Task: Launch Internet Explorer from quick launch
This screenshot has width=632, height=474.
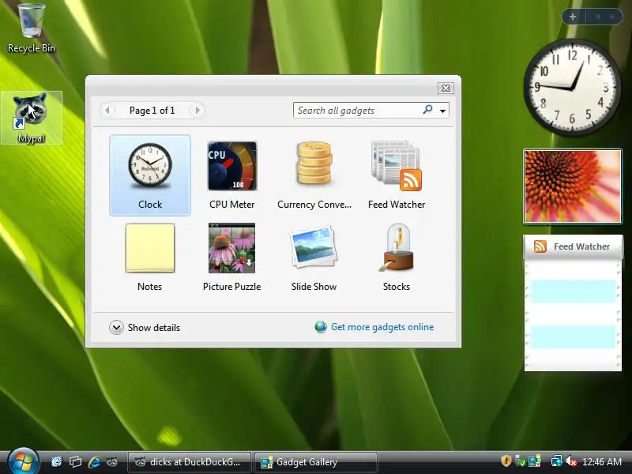Action: click(x=94, y=461)
